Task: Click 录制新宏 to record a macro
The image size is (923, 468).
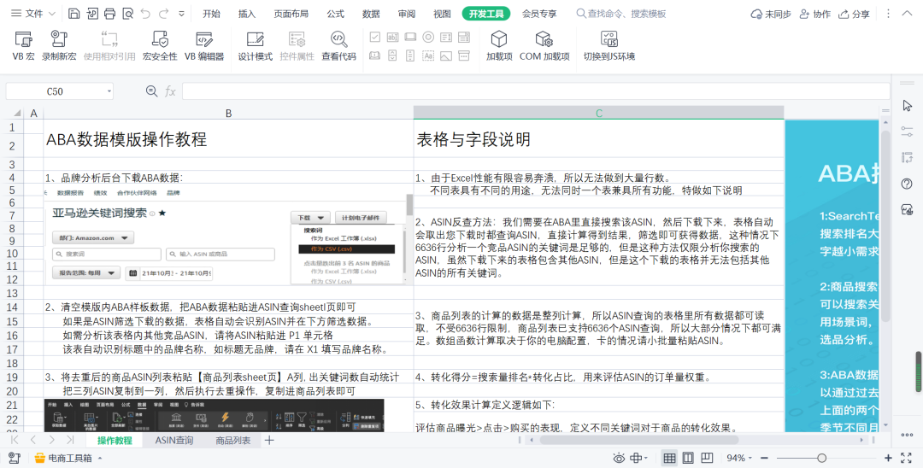Action: tap(59, 39)
